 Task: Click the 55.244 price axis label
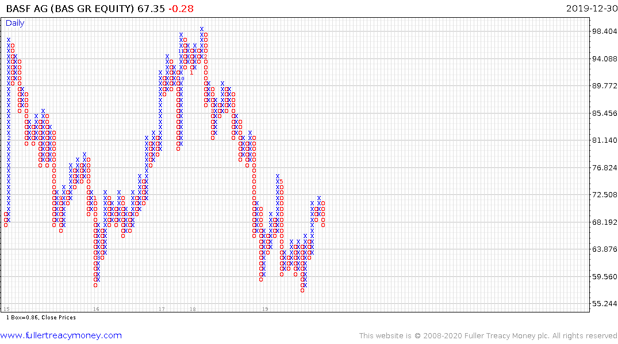pyautogui.click(x=605, y=303)
